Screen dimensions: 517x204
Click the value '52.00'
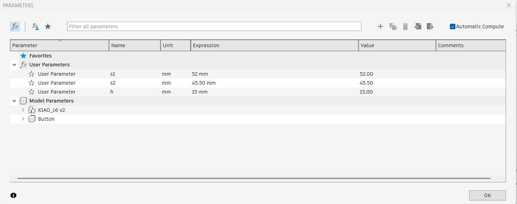tap(366, 74)
